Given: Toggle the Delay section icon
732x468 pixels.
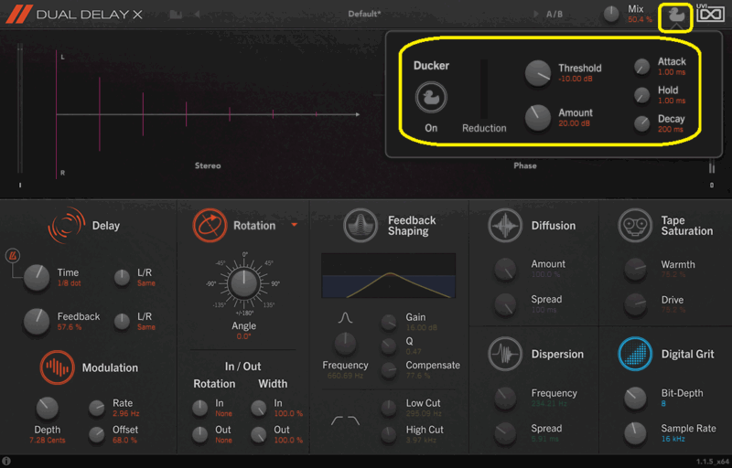Looking at the screenshot, I should coord(67,226).
